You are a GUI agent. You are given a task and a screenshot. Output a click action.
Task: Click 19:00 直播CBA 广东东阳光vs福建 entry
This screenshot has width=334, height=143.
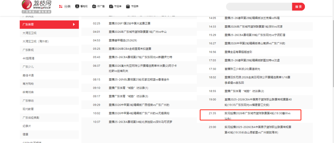click(x=255, y=102)
